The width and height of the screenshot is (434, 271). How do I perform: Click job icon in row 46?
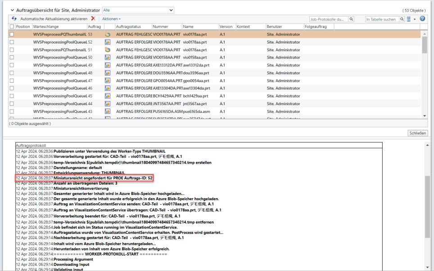(x=108, y=88)
